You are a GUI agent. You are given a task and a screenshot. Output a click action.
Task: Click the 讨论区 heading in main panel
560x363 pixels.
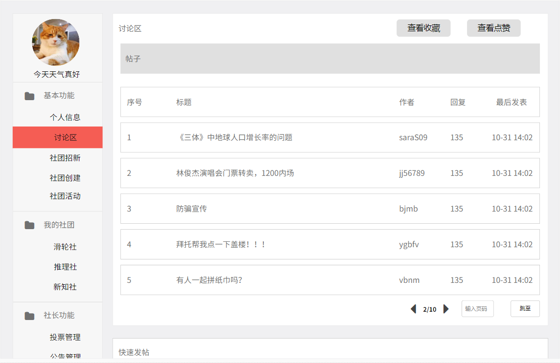pos(130,28)
